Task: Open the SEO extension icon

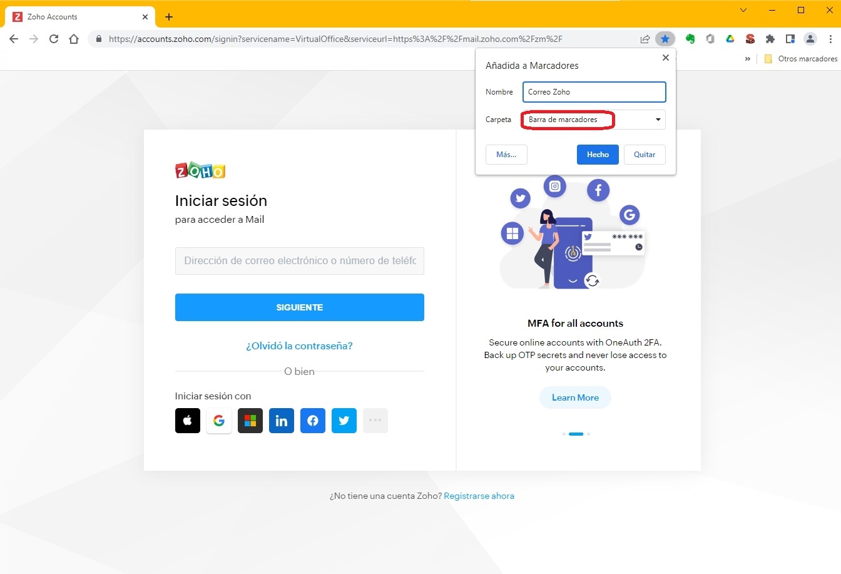Action: (750, 39)
